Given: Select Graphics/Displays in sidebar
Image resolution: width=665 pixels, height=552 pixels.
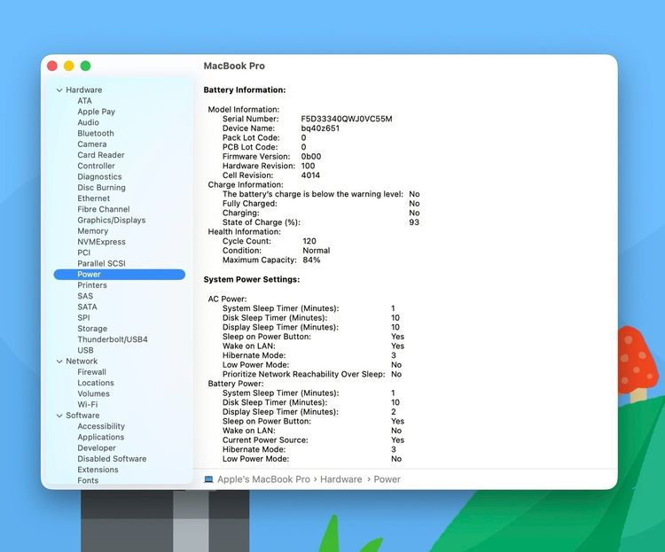Looking at the screenshot, I should [111, 220].
